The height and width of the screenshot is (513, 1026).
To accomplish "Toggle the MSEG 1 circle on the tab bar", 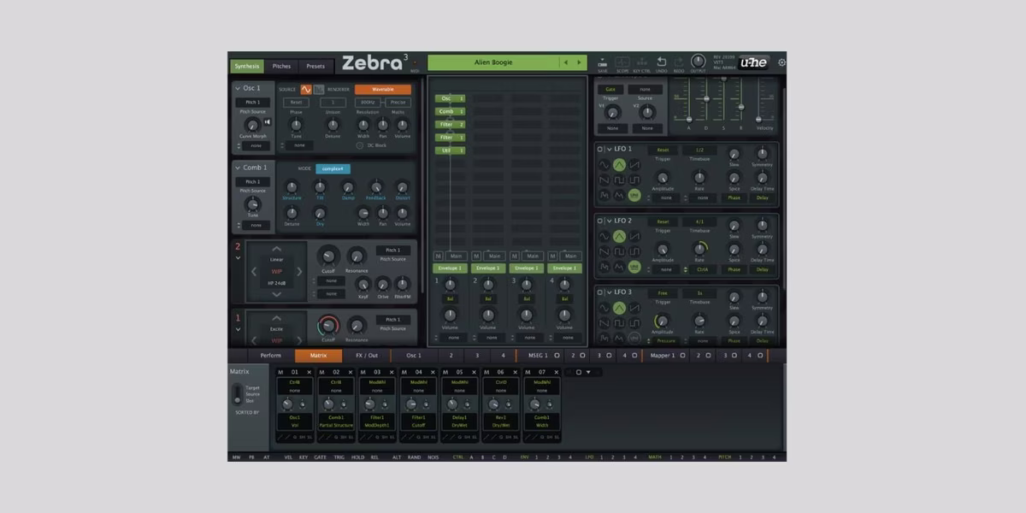I will 557,354.
